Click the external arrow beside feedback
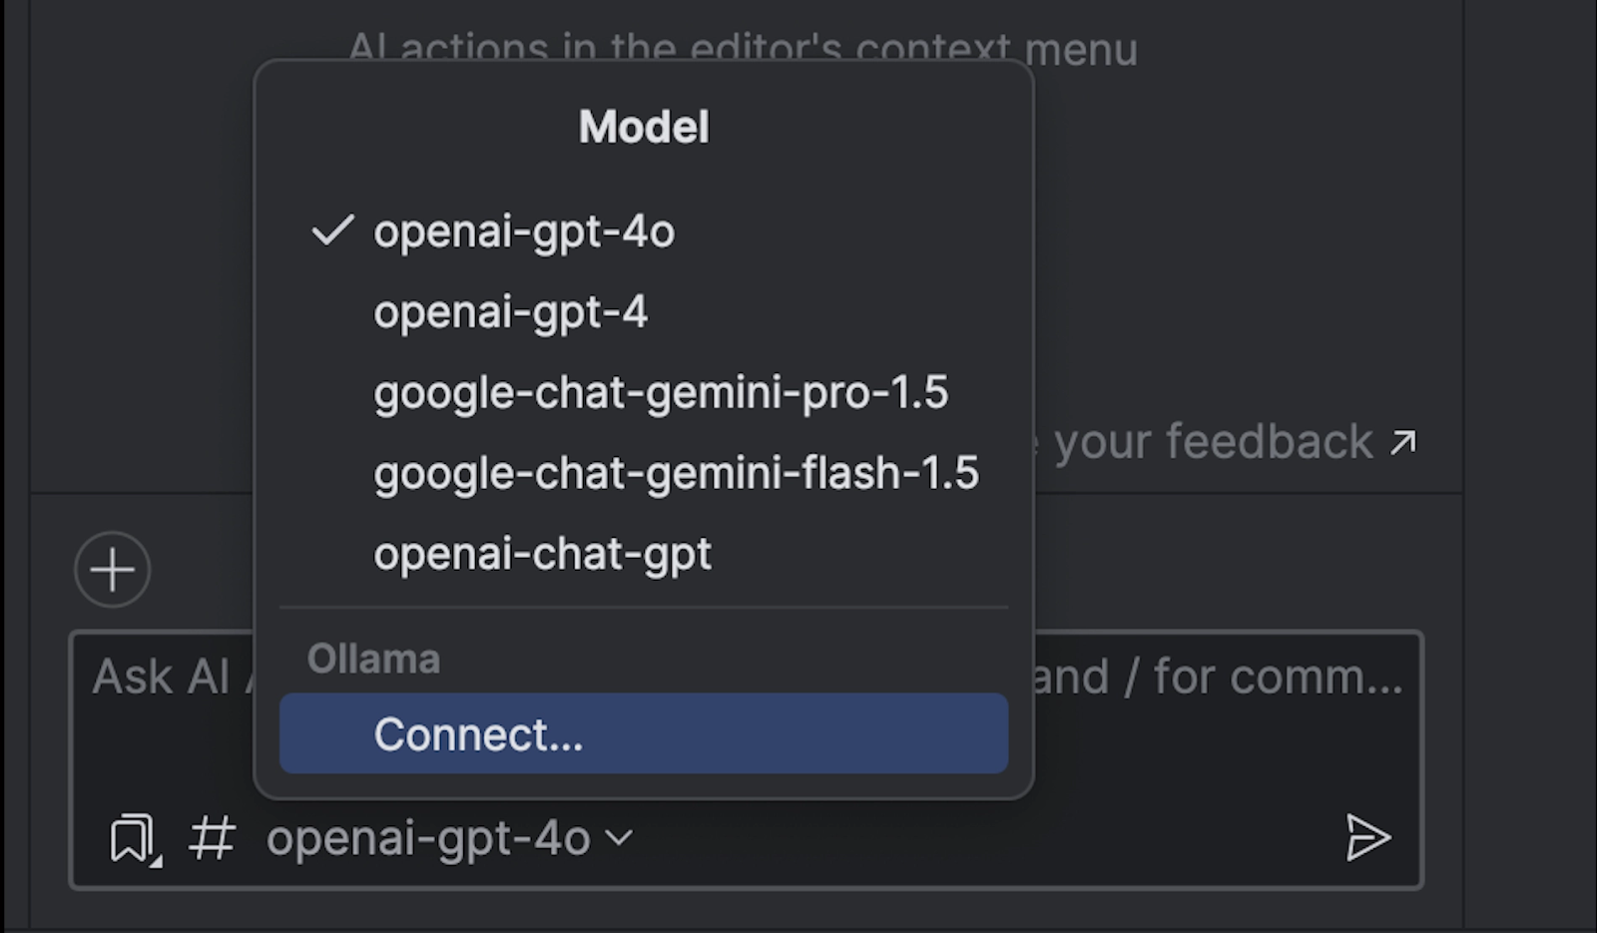The image size is (1597, 933). (1403, 442)
